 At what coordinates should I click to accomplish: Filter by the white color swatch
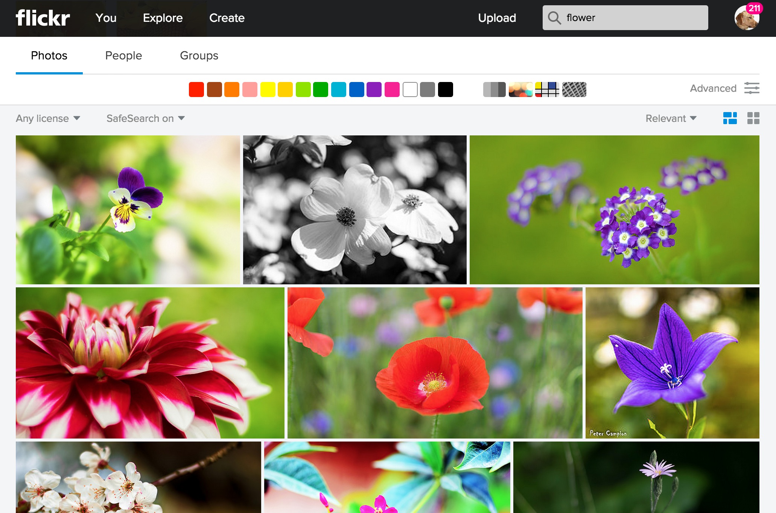point(410,90)
